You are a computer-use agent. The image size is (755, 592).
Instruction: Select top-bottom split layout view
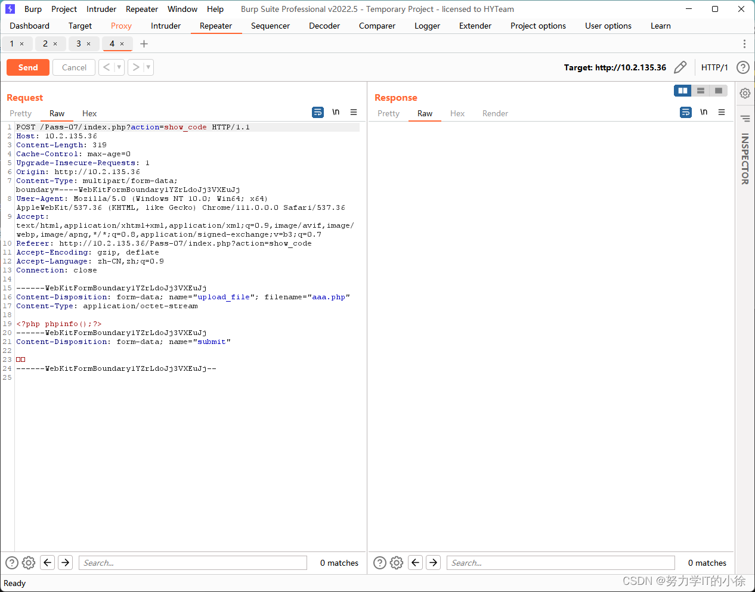pos(701,91)
